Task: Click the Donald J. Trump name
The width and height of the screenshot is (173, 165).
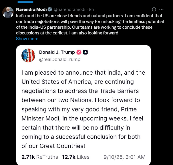Action: click(x=57, y=52)
